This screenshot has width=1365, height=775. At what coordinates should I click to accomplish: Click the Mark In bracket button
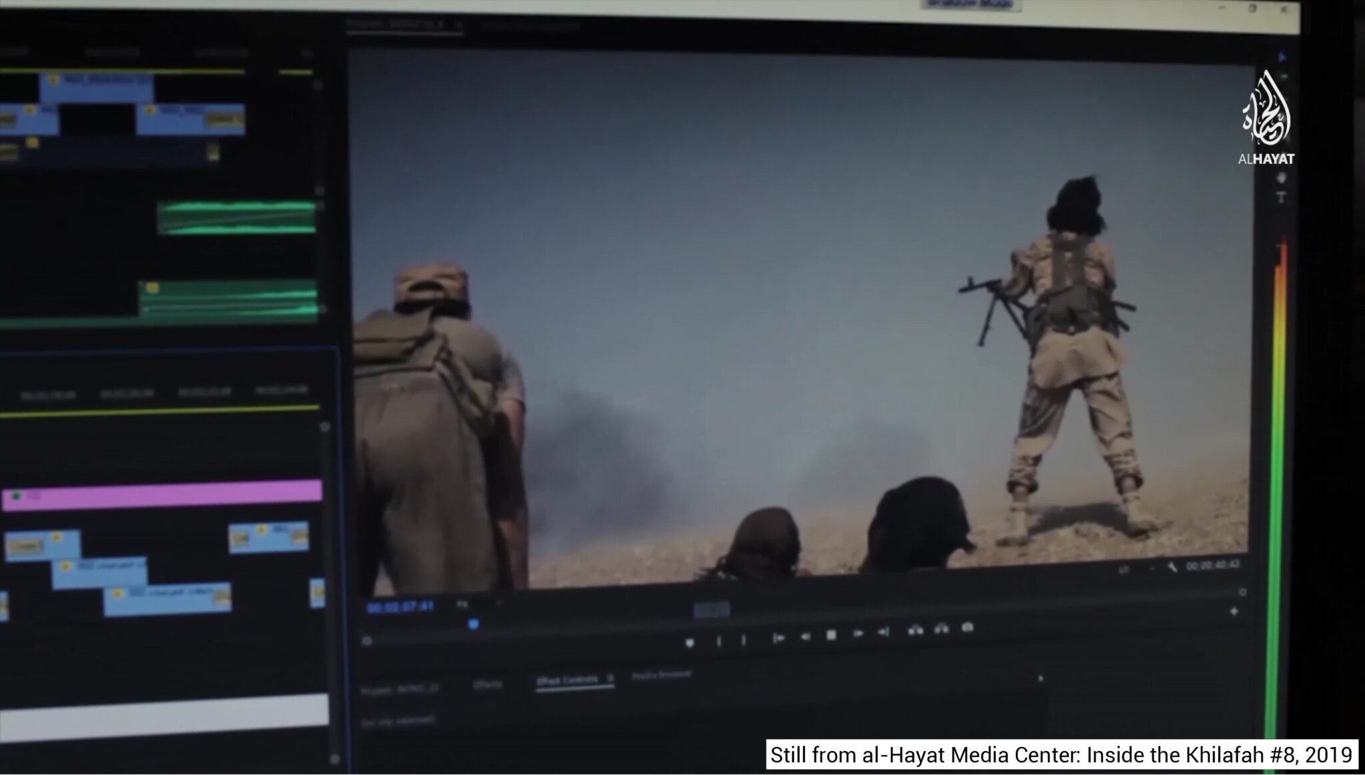click(718, 641)
